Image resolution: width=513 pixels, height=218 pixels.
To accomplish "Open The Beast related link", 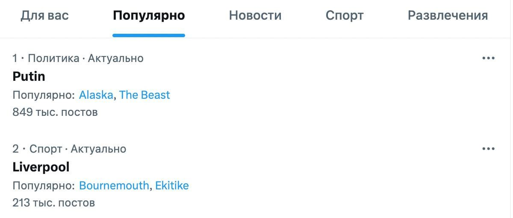I will 144,95.
